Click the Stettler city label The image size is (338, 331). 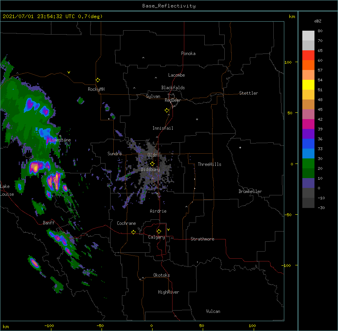(249, 93)
